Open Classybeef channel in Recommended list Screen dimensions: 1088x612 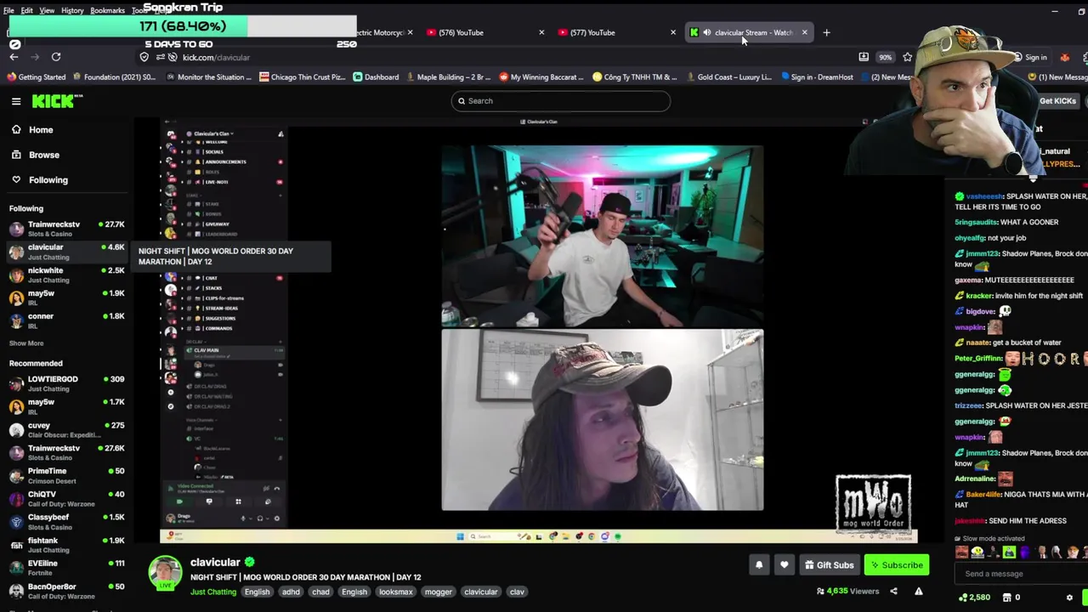(66, 521)
